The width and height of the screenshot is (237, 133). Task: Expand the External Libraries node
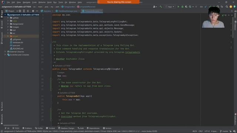[5, 52]
